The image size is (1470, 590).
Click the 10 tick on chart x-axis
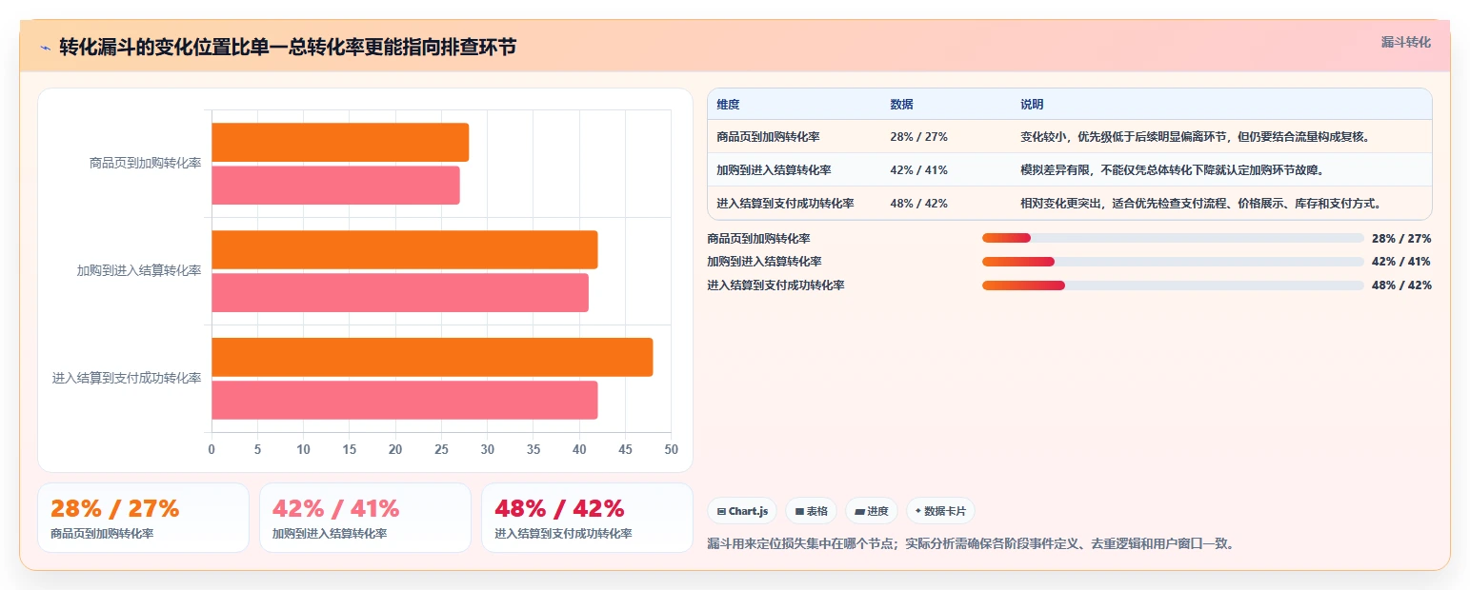pyautogui.click(x=304, y=449)
